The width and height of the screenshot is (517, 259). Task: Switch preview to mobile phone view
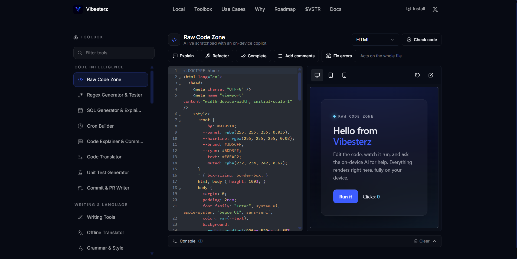coord(344,75)
